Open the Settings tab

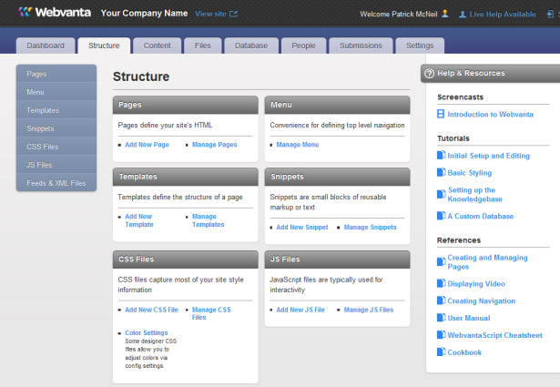pyautogui.click(x=420, y=46)
